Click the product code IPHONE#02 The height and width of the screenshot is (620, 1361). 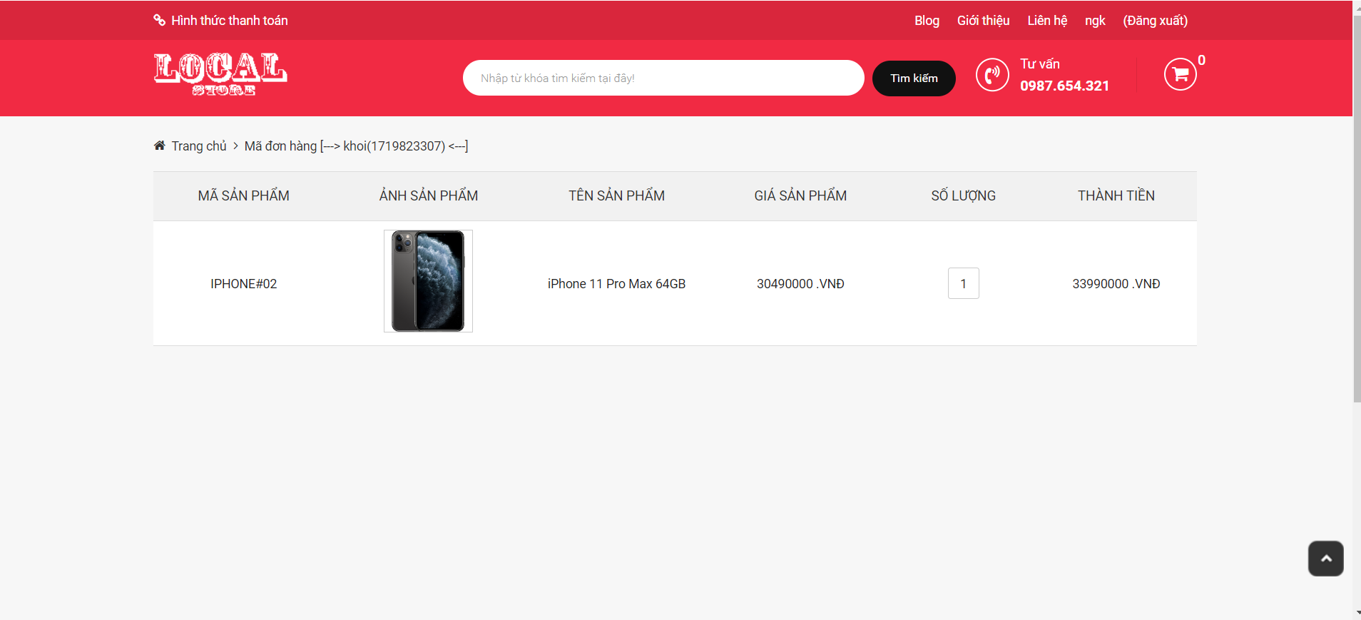tap(243, 284)
